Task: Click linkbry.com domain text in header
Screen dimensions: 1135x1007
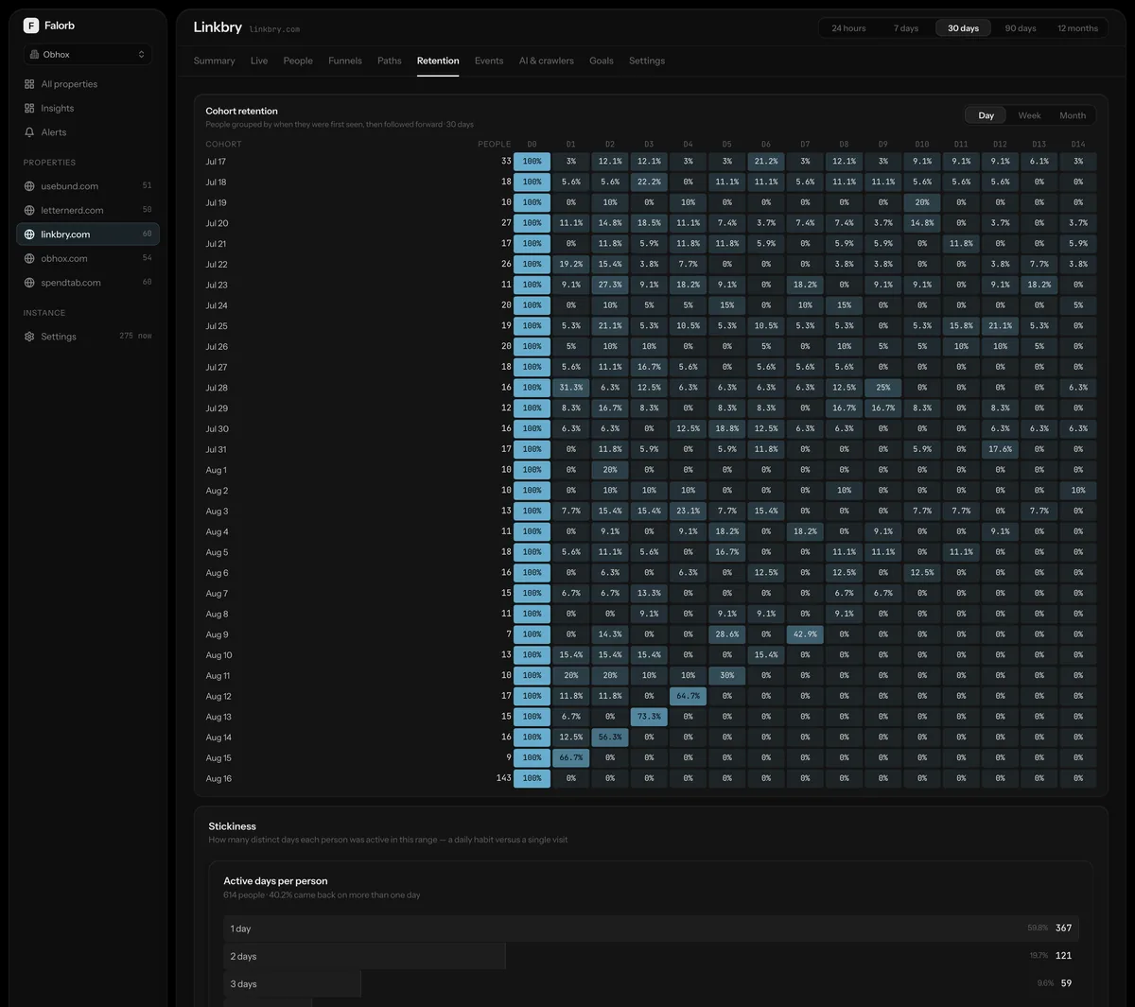Action: [x=275, y=29]
